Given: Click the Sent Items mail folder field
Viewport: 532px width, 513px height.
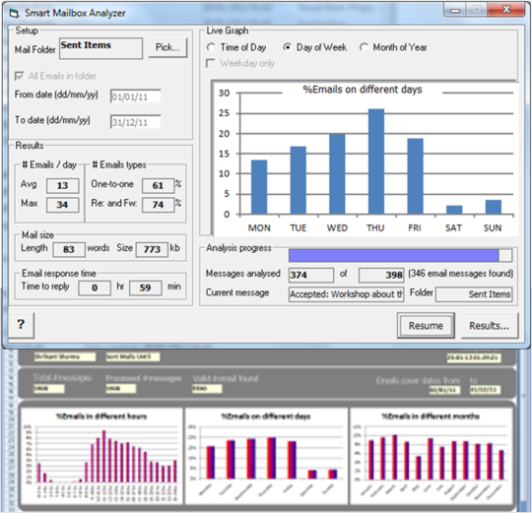Looking at the screenshot, I should click(100, 48).
